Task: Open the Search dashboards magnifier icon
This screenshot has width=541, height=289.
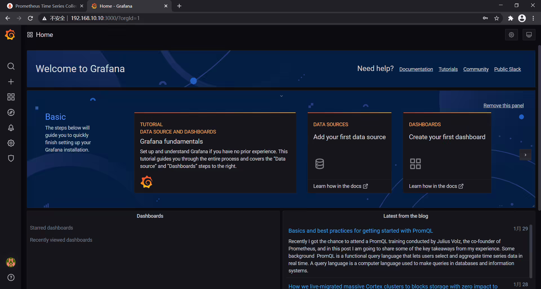Action: [11, 66]
